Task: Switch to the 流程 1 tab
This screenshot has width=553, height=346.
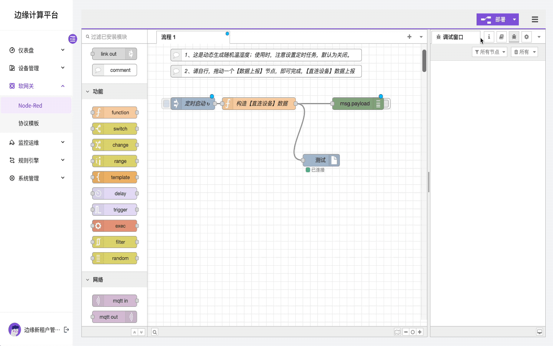Action: (168, 37)
